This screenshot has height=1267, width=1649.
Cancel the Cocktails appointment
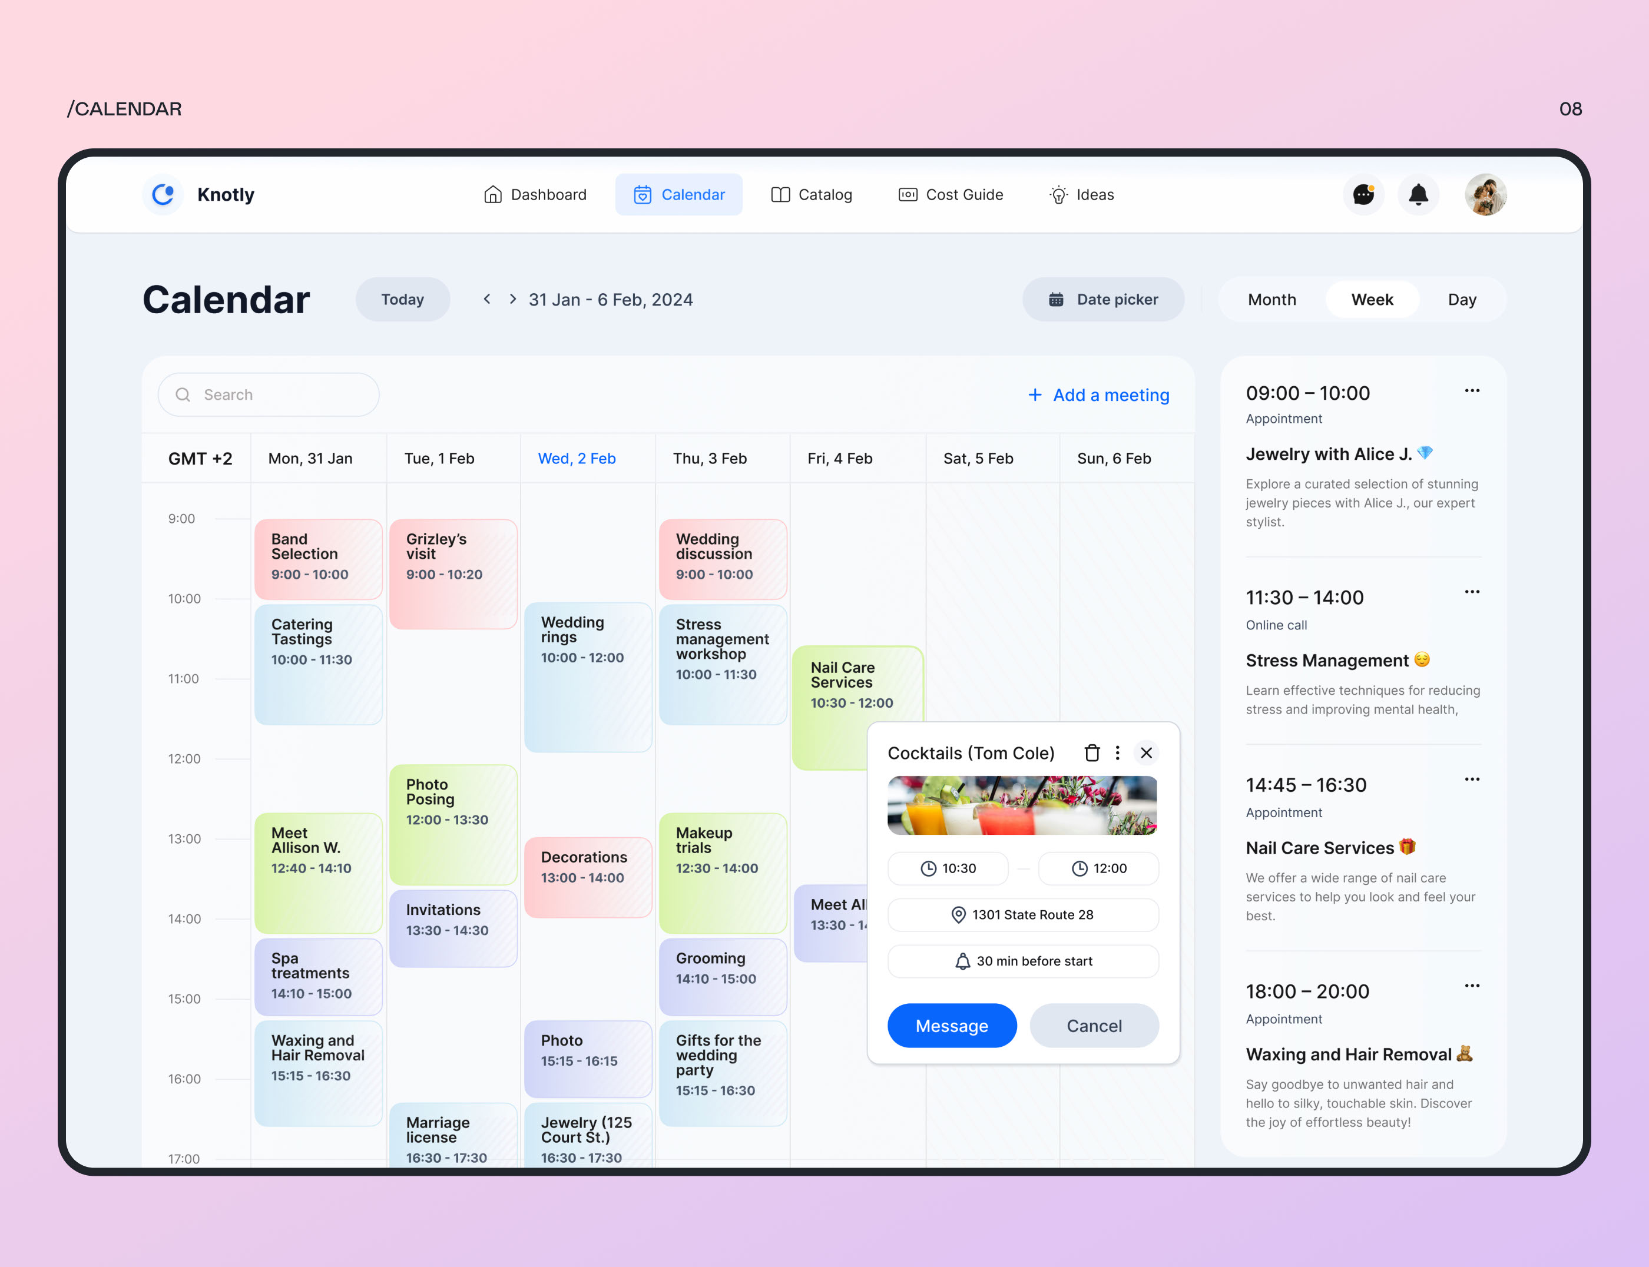click(x=1094, y=1025)
